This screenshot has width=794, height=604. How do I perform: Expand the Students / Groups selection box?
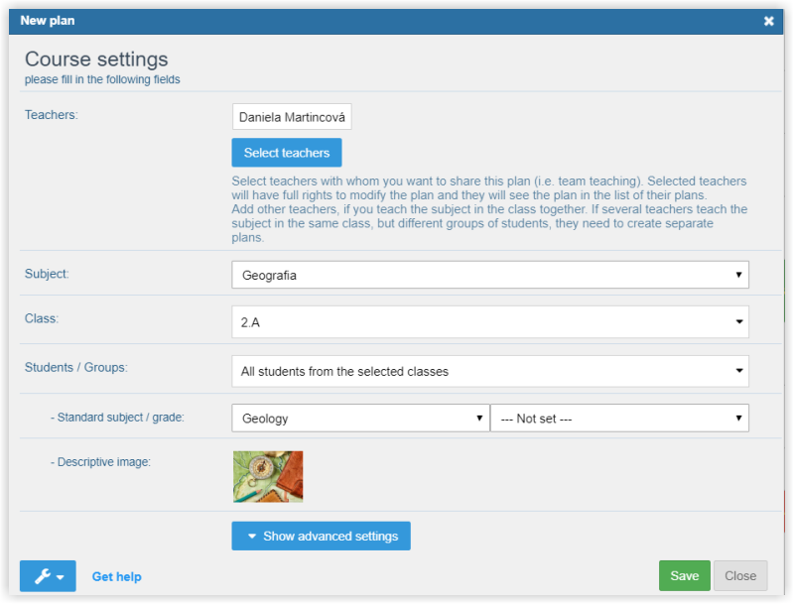pos(489,371)
